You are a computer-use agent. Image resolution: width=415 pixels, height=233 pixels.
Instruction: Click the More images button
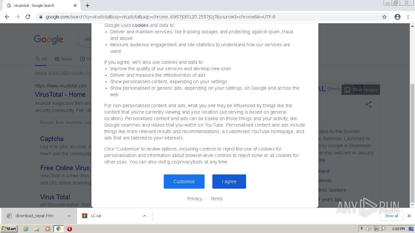361,90
